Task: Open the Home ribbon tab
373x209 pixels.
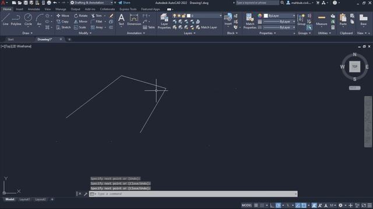Action: pyautogui.click(x=7, y=9)
